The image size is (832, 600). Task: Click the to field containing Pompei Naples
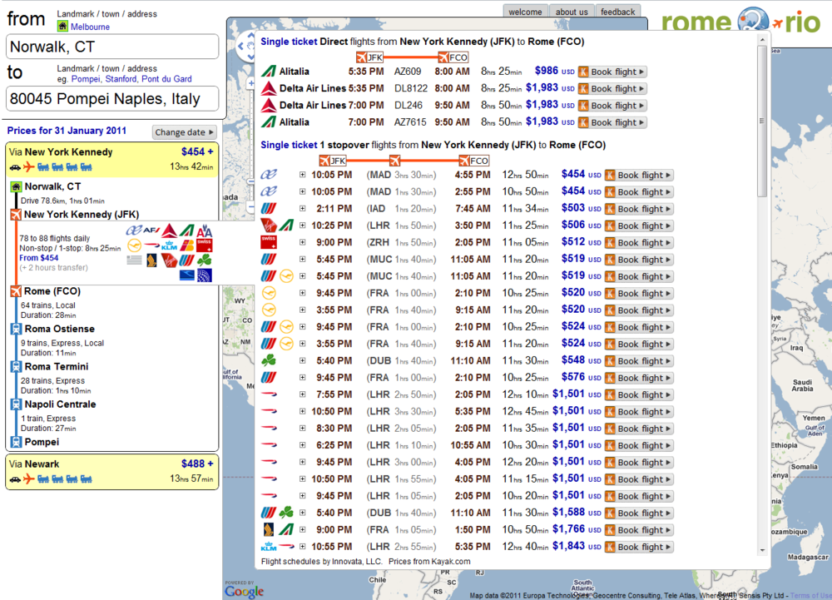[112, 99]
